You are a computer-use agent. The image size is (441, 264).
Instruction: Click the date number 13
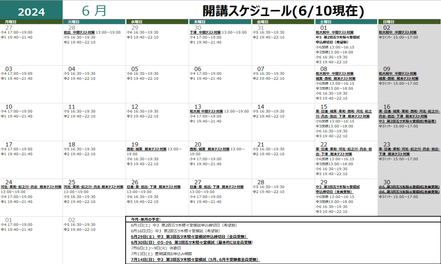[198, 107]
